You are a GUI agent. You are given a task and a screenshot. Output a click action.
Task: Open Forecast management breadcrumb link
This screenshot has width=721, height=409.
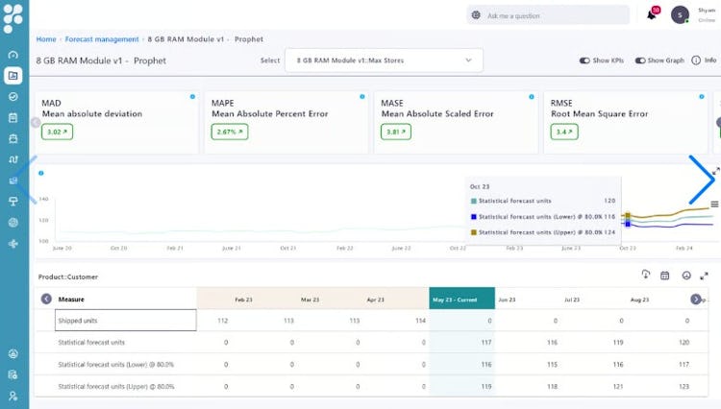pos(102,39)
